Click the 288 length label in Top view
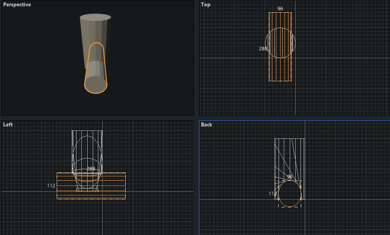Viewport: 390px width, 235px height. pos(263,49)
